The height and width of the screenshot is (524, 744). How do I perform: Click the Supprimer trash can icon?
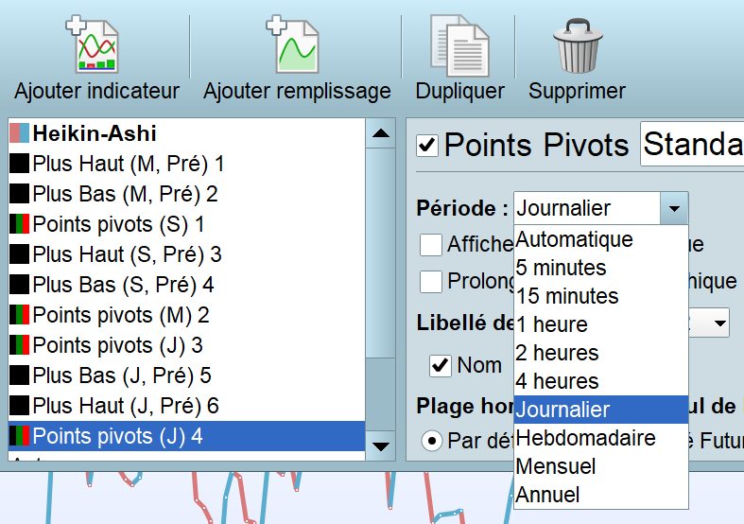[577, 44]
